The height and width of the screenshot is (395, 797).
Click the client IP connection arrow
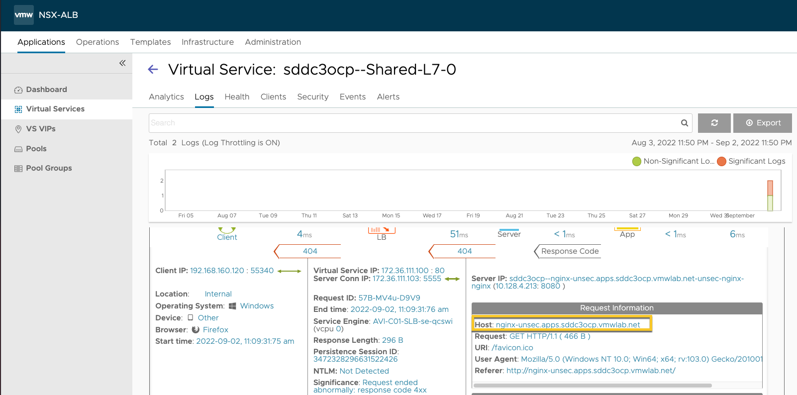coord(290,271)
